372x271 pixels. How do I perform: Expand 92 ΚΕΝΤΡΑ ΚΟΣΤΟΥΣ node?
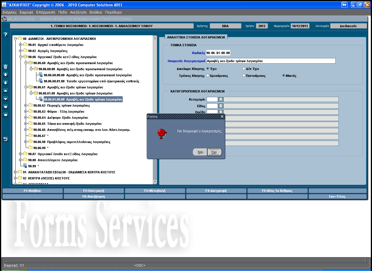pyautogui.click(x=15, y=178)
